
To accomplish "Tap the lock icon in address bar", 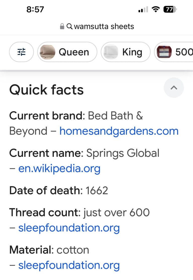I will click(x=62, y=26).
